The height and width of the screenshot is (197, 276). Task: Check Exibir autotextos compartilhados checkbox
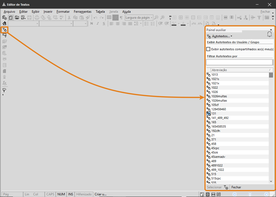pyautogui.click(x=208, y=49)
